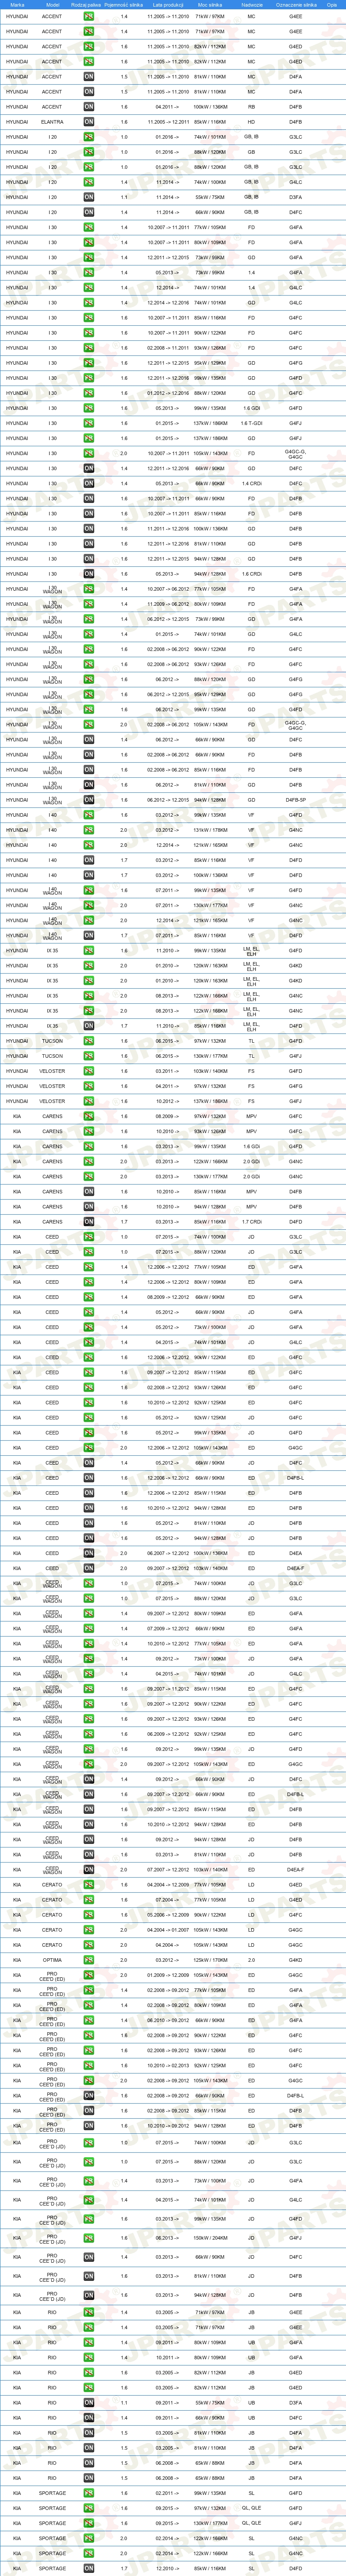
Task: Click diesel ON icon in Hyundai Elantra row
Action: pyautogui.click(x=89, y=122)
